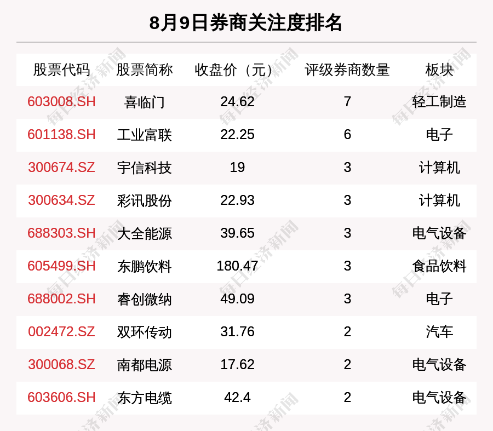
Task: Click broker count 3 for 彩讯股份
Action: (347, 200)
